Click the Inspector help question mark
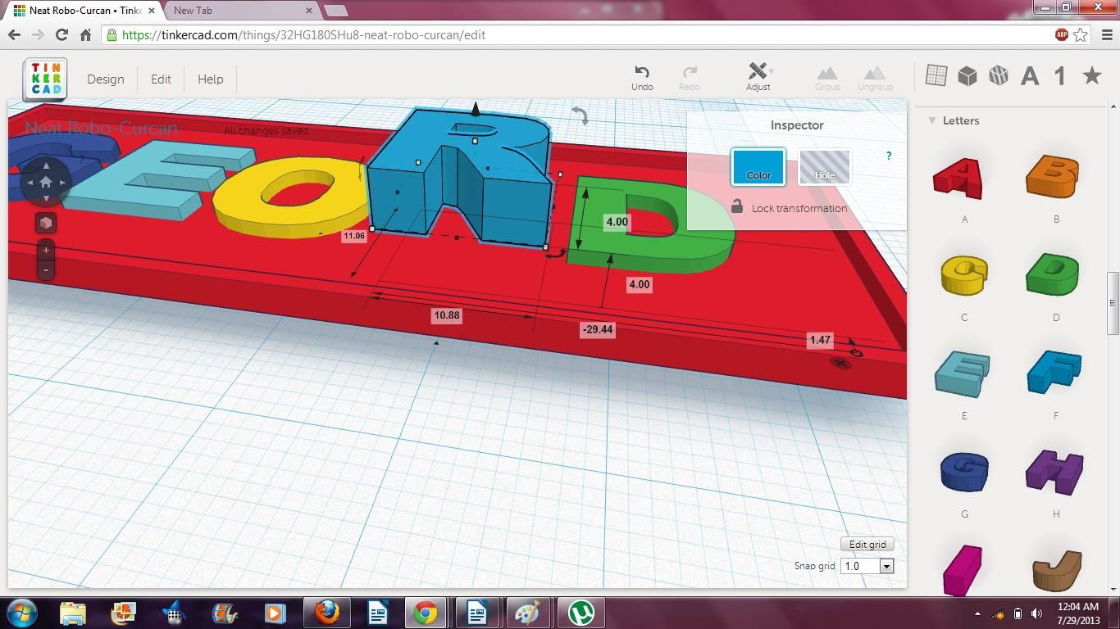Image resolution: width=1120 pixels, height=629 pixels. (x=888, y=156)
